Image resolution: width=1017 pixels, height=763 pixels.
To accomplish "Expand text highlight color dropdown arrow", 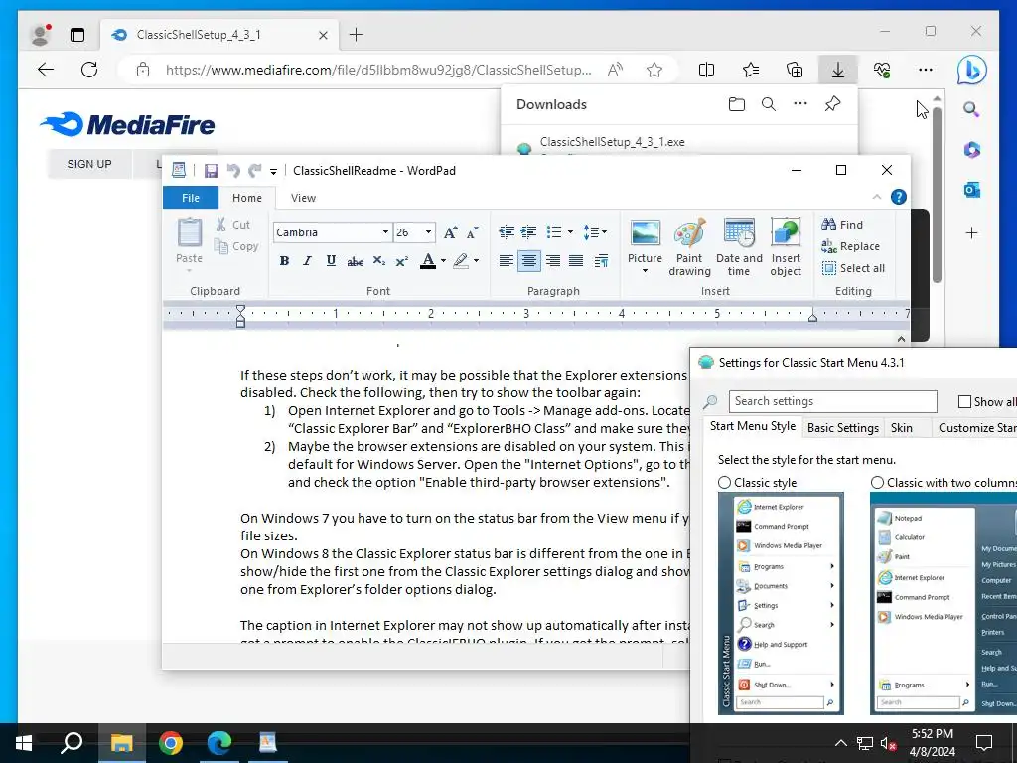I will point(476,261).
